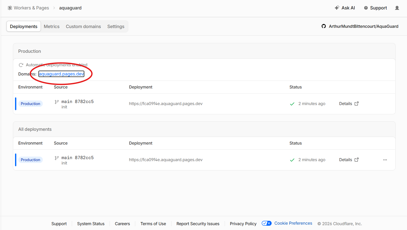This screenshot has width=407, height=230.
Task: Click the "All deployments" section heading
Action: pyautogui.click(x=35, y=129)
